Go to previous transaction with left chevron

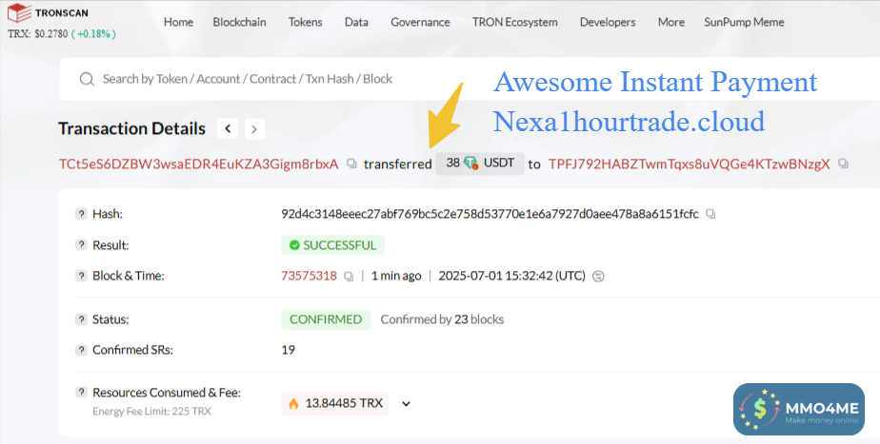pos(228,129)
